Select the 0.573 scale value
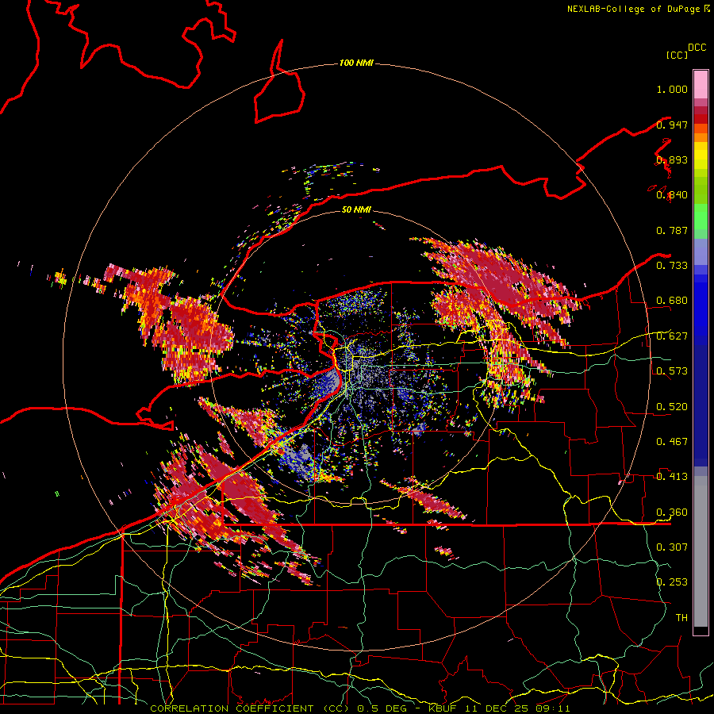The image size is (714, 714). (x=672, y=370)
